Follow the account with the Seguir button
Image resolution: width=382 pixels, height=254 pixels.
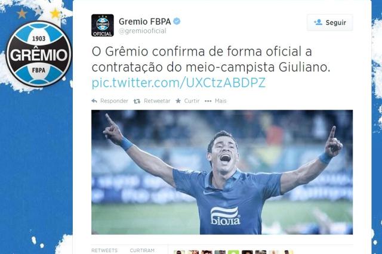(x=330, y=23)
